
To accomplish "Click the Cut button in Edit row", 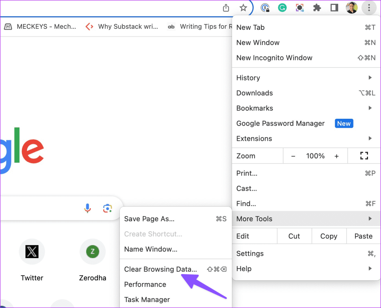I will [x=294, y=236].
